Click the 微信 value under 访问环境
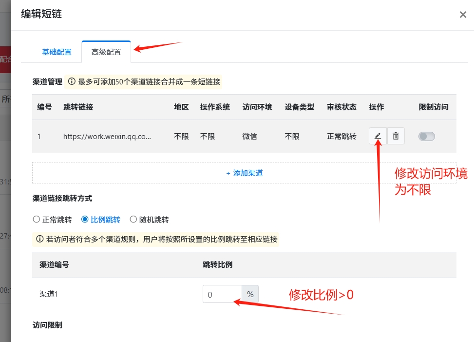Image resolution: width=474 pixels, height=342 pixels. 250,137
